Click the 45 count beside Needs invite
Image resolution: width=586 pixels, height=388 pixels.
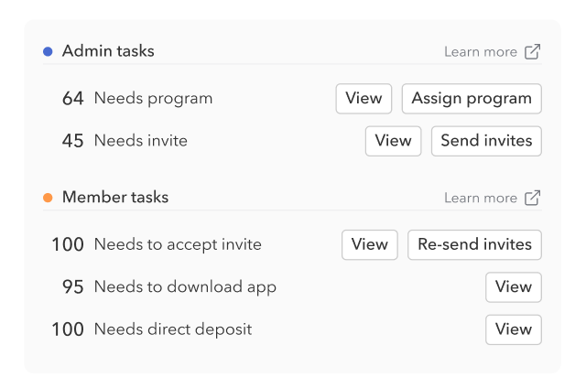pos(73,141)
